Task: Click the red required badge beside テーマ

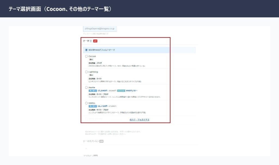Action: (x=95, y=41)
